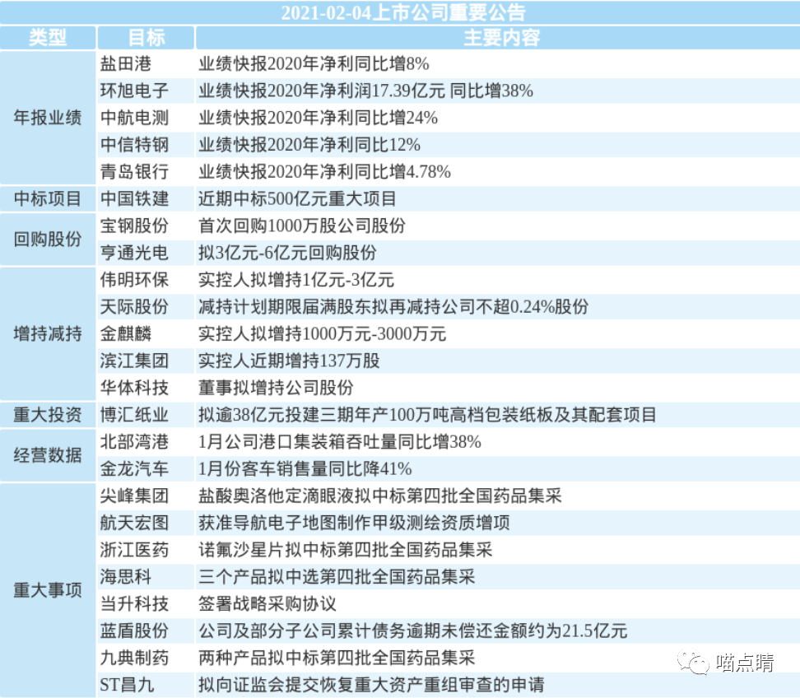Click the 重大事项 category cell
Screen dimensions: 800x698
(x=48, y=590)
